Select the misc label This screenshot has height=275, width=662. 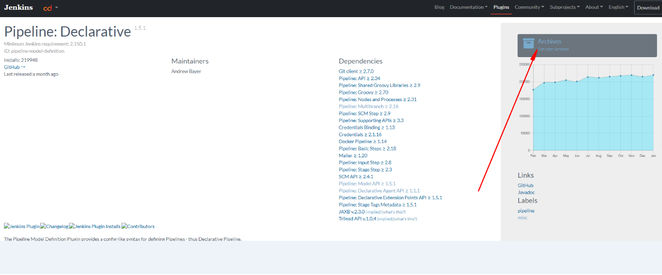coord(522,218)
